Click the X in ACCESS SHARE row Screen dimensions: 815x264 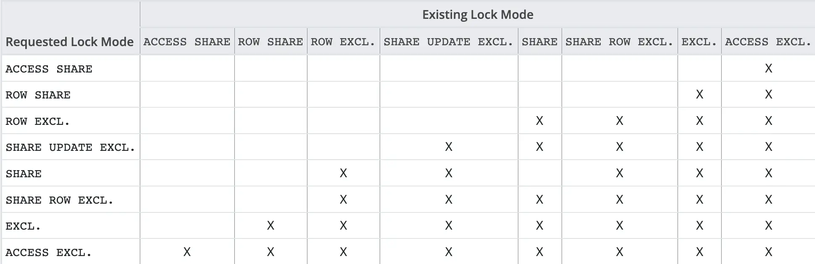pos(768,68)
